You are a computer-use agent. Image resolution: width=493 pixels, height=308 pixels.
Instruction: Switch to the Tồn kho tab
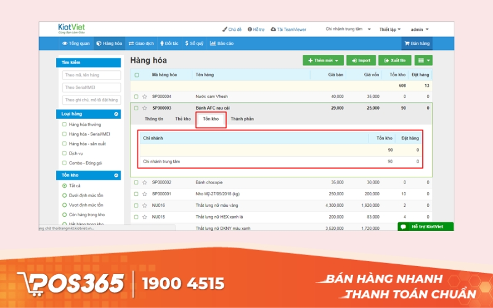(x=211, y=119)
